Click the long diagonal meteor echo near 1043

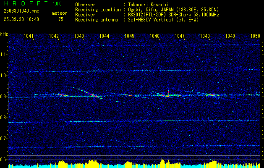tap(88, 93)
